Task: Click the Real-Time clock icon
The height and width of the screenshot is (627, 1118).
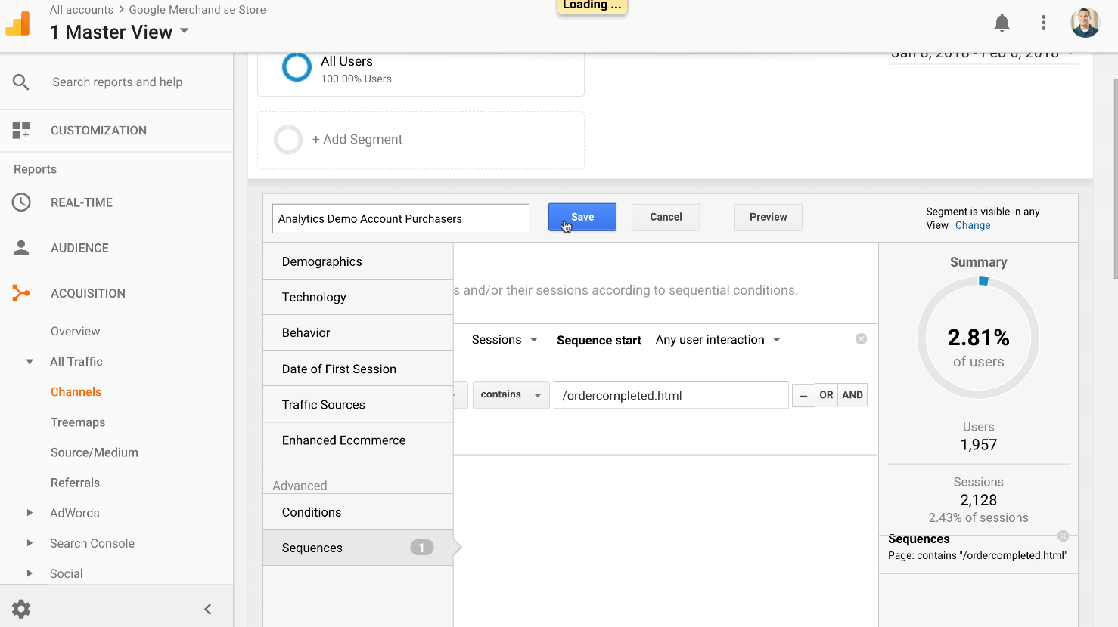Action: (21, 202)
